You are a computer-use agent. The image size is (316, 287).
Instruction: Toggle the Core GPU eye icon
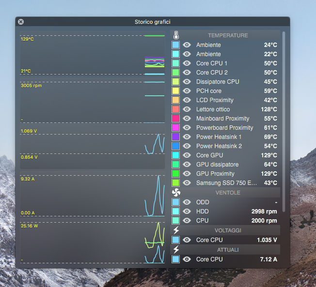[x=187, y=155]
